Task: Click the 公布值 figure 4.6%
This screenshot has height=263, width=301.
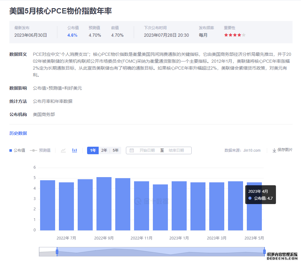Action: pos(72,35)
